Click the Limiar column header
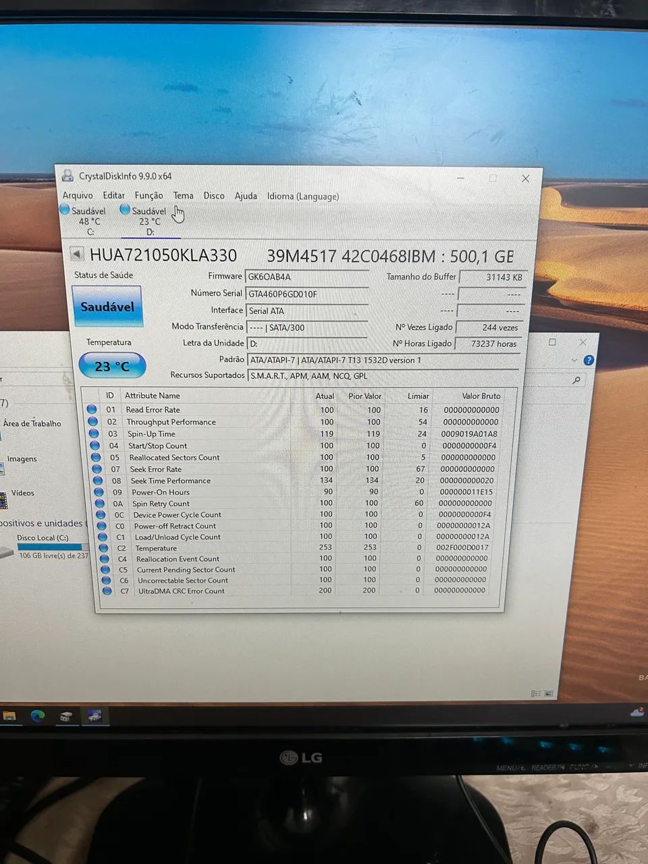This screenshot has width=648, height=864. (x=418, y=396)
